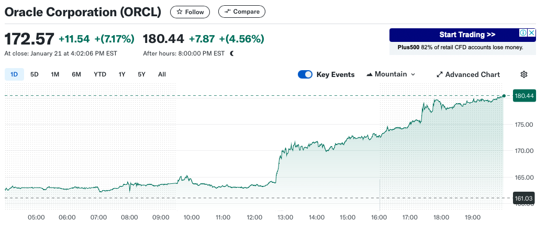Viewport: 547px width, 232px height.
Task: Select the 6M time range
Action: click(76, 74)
